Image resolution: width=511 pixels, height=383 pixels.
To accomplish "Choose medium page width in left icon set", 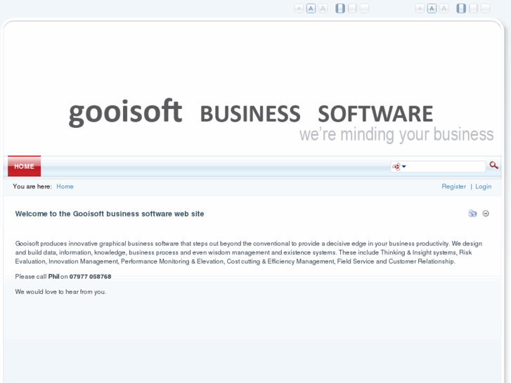I will (352, 8).
